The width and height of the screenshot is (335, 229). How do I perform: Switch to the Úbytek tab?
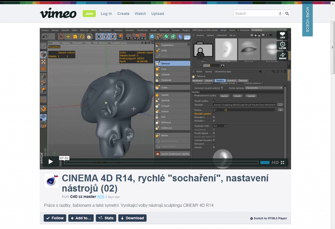coord(209,80)
